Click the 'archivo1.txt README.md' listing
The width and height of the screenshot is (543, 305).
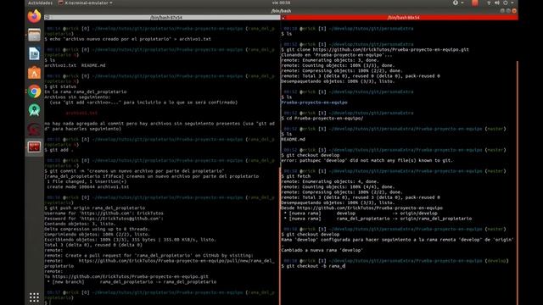[x=75, y=65]
